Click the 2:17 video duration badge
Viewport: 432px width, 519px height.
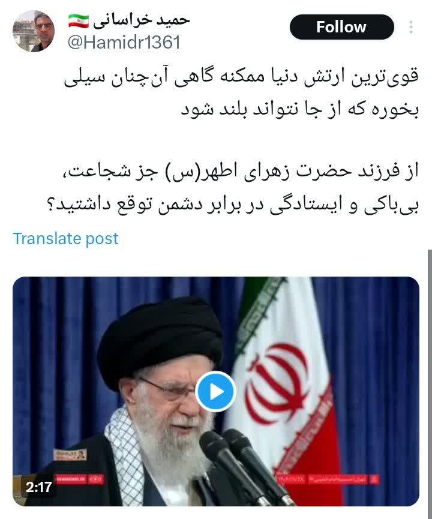[x=38, y=487]
